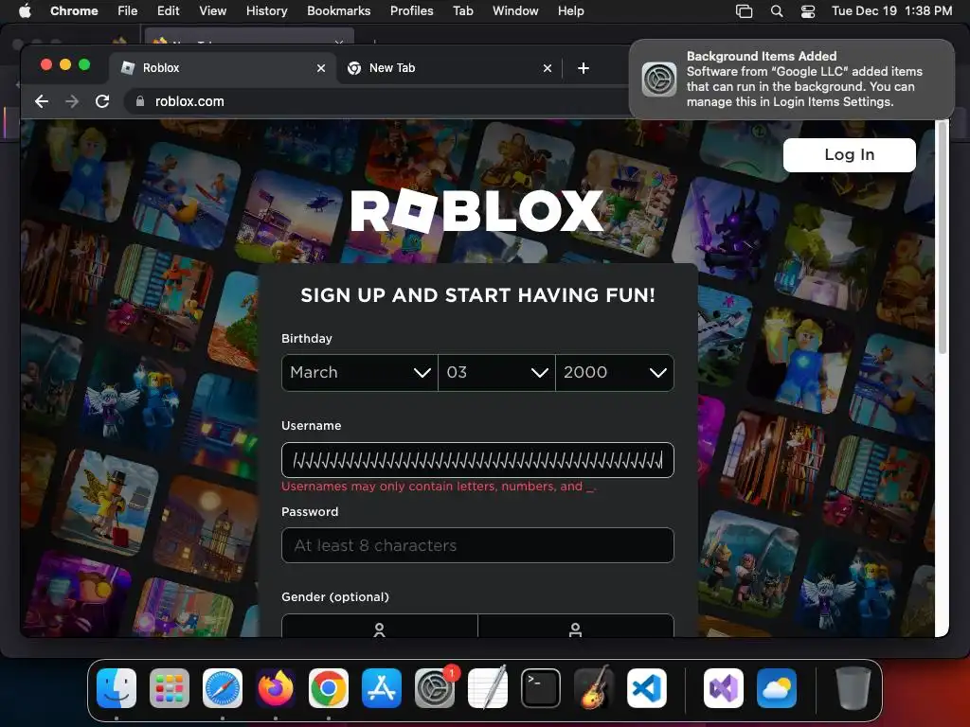The width and height of the screenshot is (970, 727).
Task: Open a new tab with plus button
Action: 584,68
